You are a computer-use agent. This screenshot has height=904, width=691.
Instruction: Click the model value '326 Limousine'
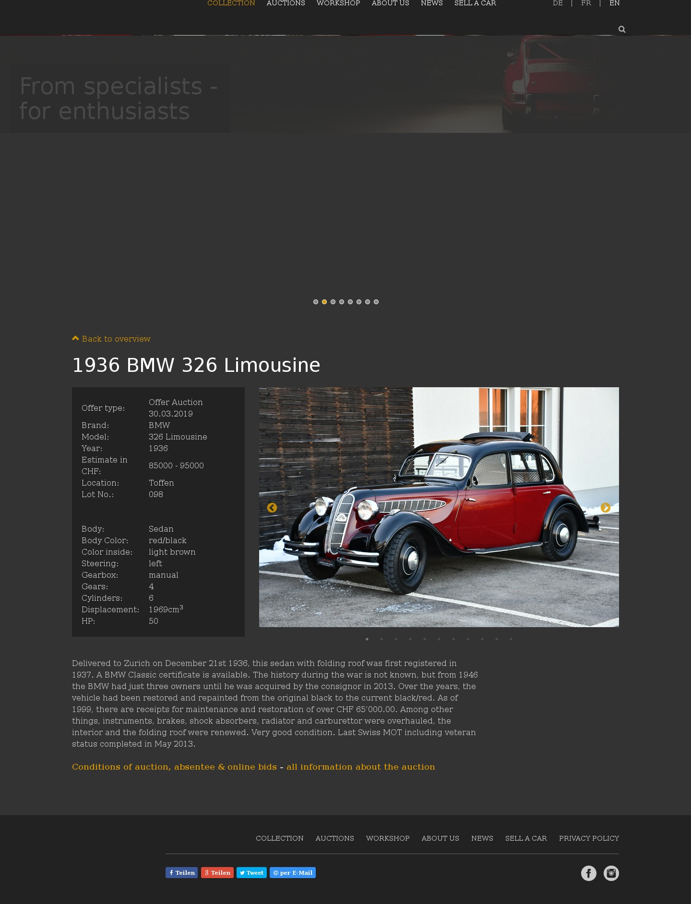coord(178,437)
